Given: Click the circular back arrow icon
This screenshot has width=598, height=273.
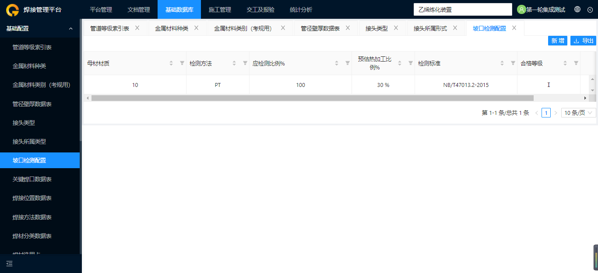Looking at the screenshot, I should pos(590,10).
